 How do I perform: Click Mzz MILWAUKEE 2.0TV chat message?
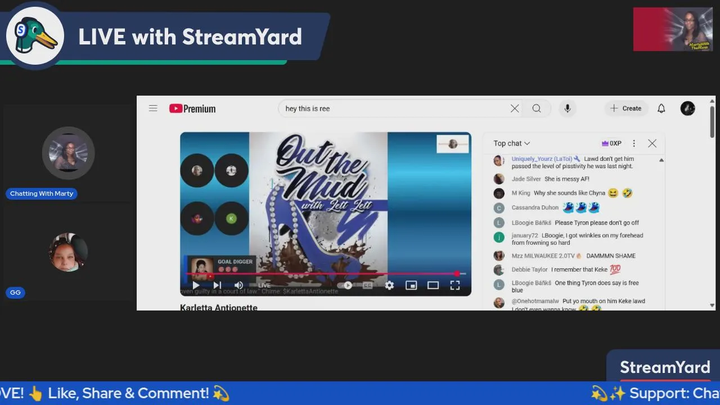click(611, 255)
